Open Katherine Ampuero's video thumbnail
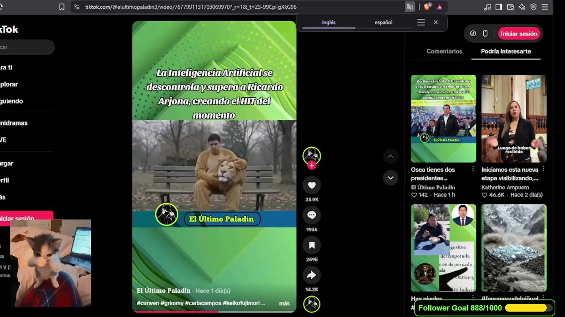Image resolution: width=565 pixels, height=317 pixels. 514,118
